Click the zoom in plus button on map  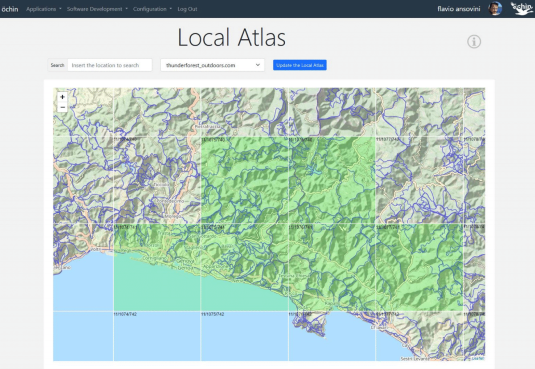(x=62, y=97)
